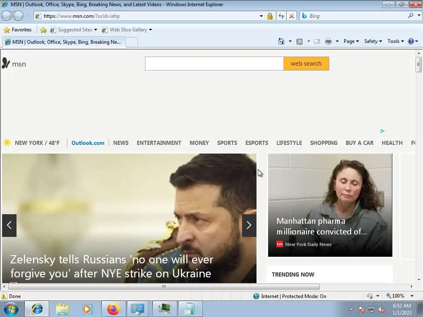Viewport: 423px width, 317px height.
Task: Open the search provider dropdown arrow
Action: coord(419,16)
